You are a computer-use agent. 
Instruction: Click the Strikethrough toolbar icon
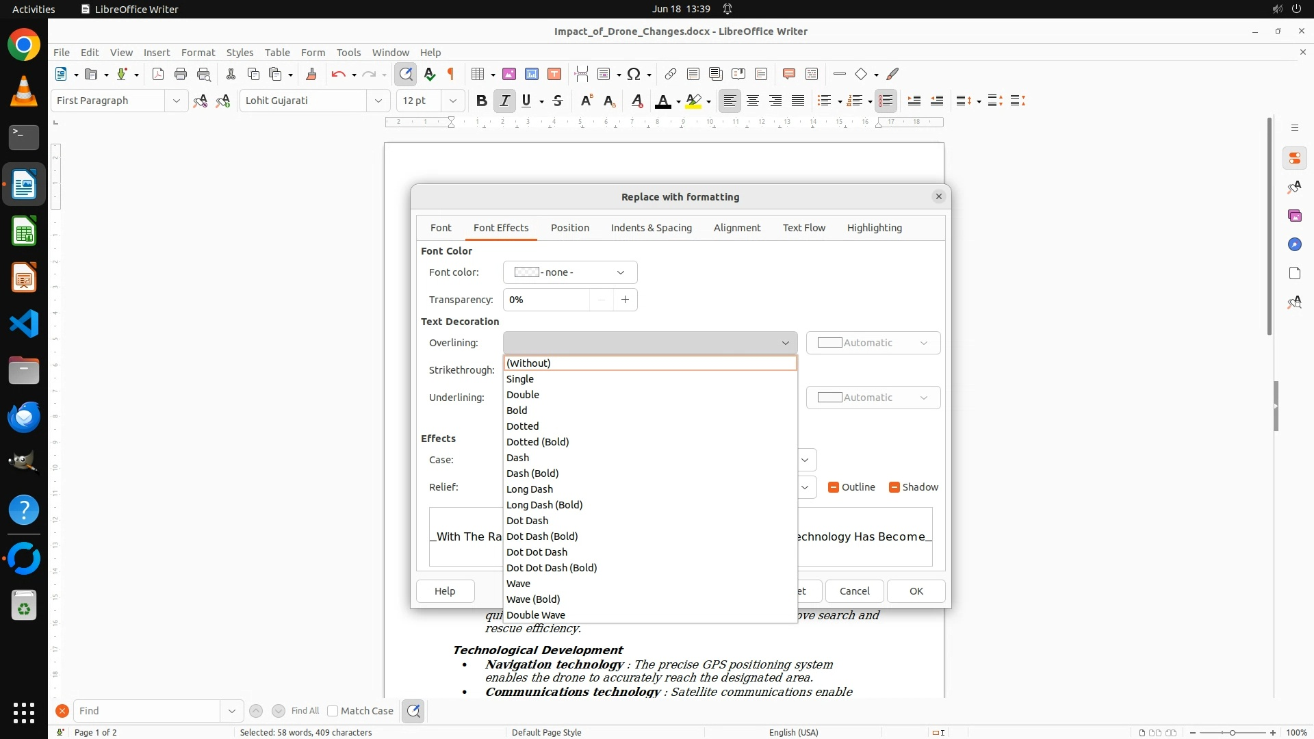point(558,101)
